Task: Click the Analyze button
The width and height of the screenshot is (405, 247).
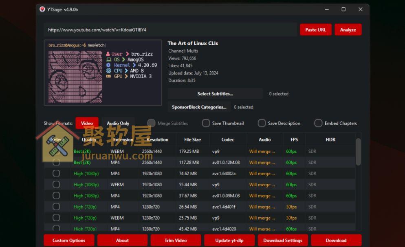Action: pyautogui.click(x=348, y=30)
